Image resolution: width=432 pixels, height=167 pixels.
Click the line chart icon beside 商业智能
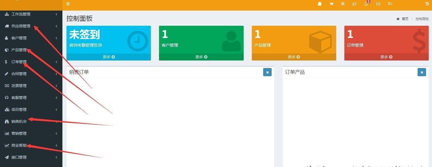[x=7, y=145]
